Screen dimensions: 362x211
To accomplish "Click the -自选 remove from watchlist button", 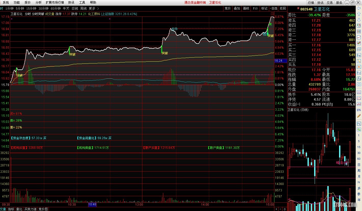I will (x=274, y=8).
